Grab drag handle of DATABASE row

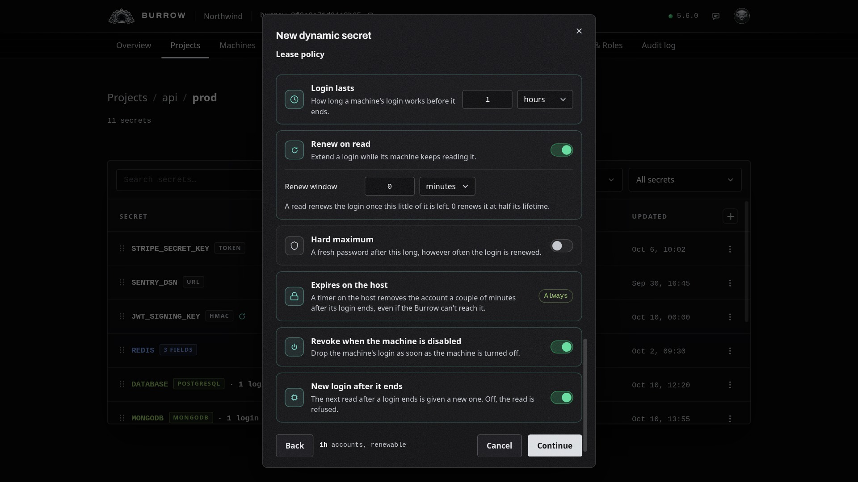pyautogui.click(x=122, y=384)
